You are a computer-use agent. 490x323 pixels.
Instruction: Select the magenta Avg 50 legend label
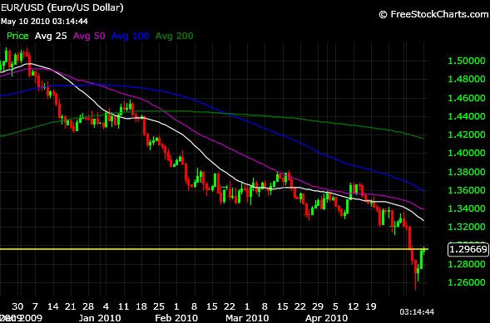pos(89,37)
